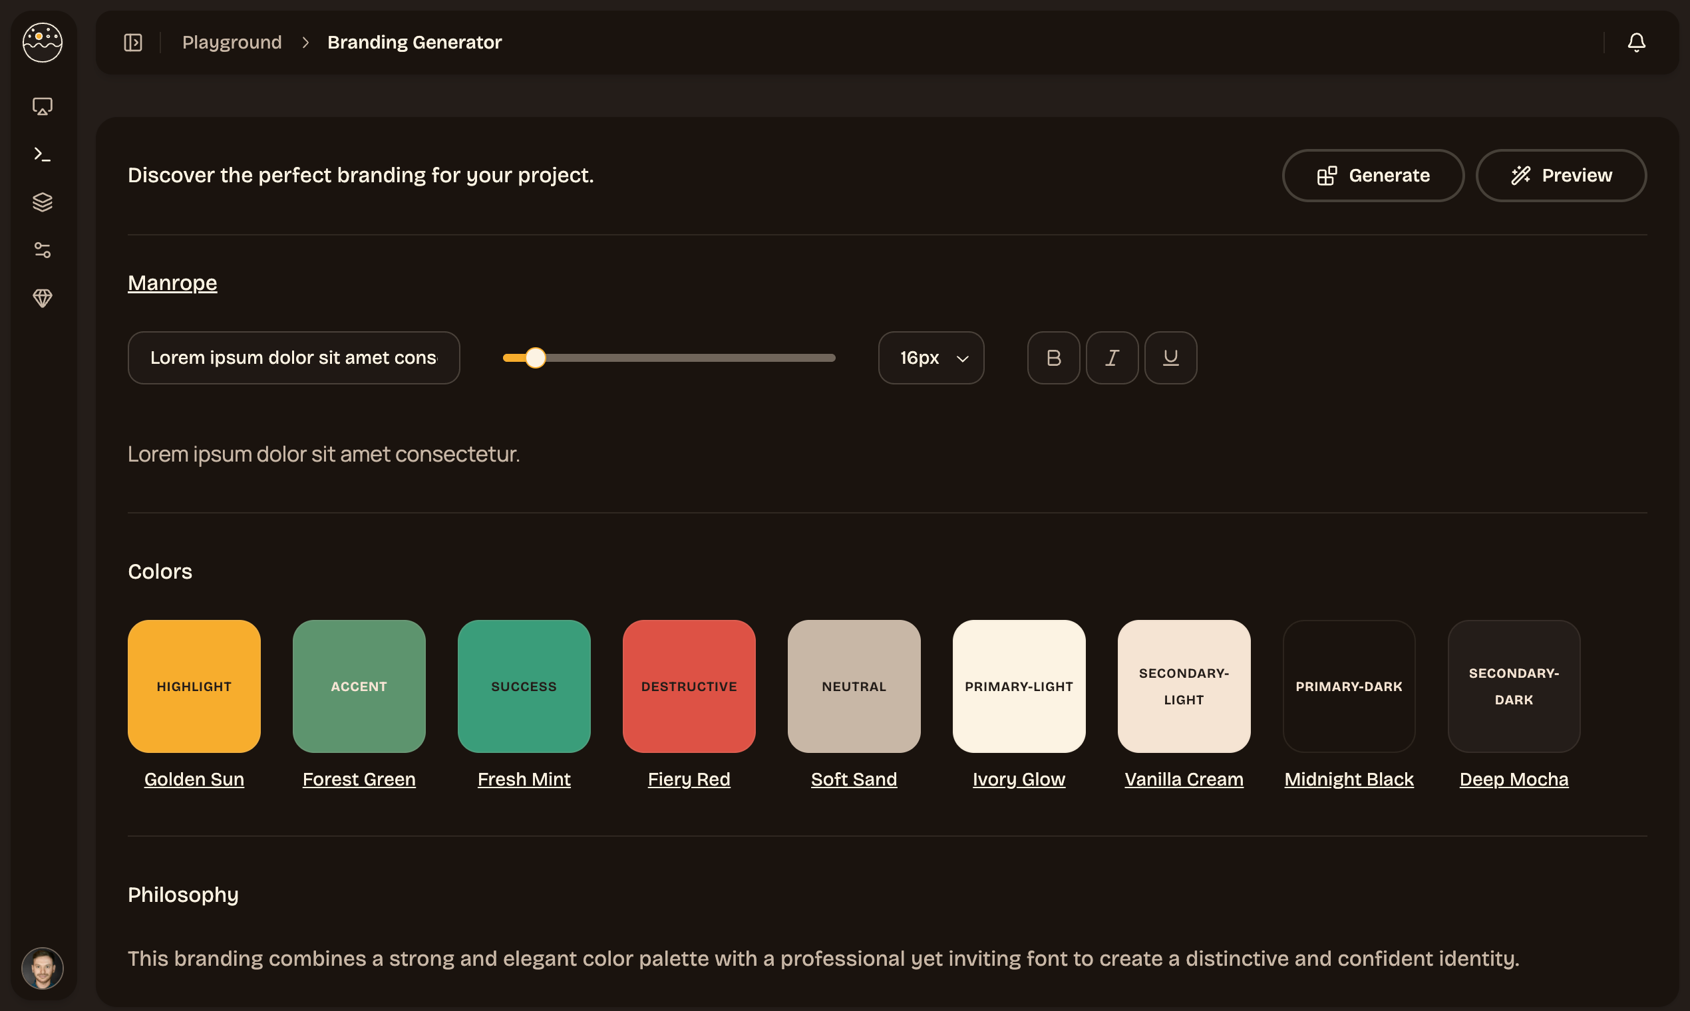Open the sliders settings sidebar icon
This screenshot has width=1690, height=1011.
pyautogui.click(x=43, y=250)
